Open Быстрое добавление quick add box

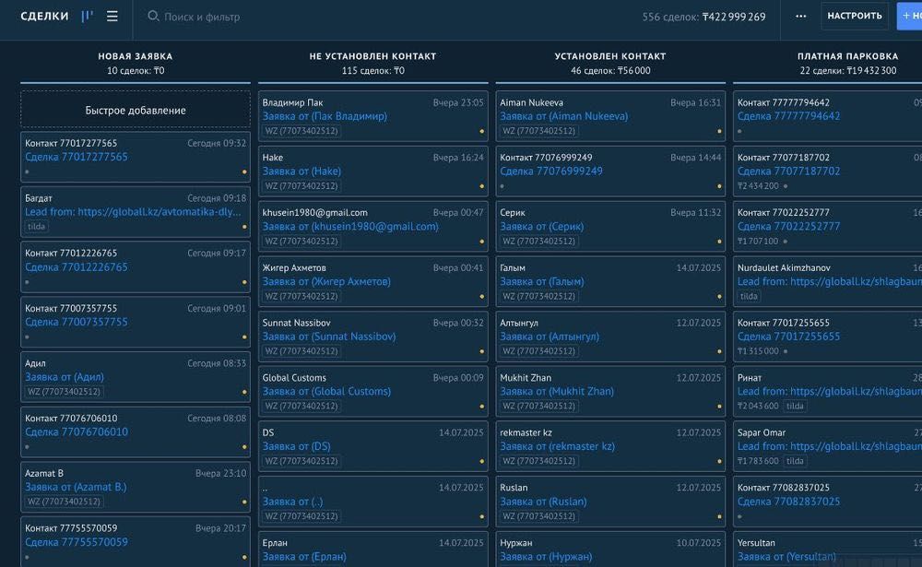click(x=136, y=110)
